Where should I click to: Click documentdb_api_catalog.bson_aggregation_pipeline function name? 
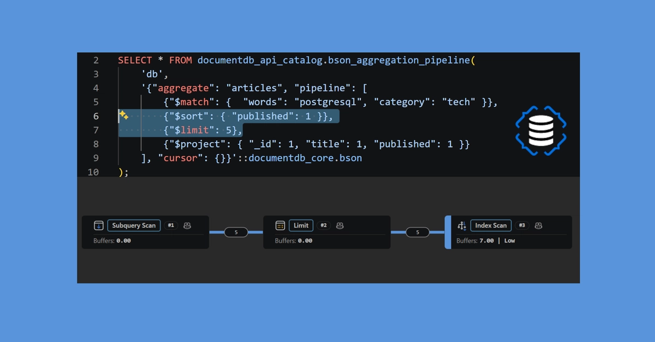tap(334, 60)
